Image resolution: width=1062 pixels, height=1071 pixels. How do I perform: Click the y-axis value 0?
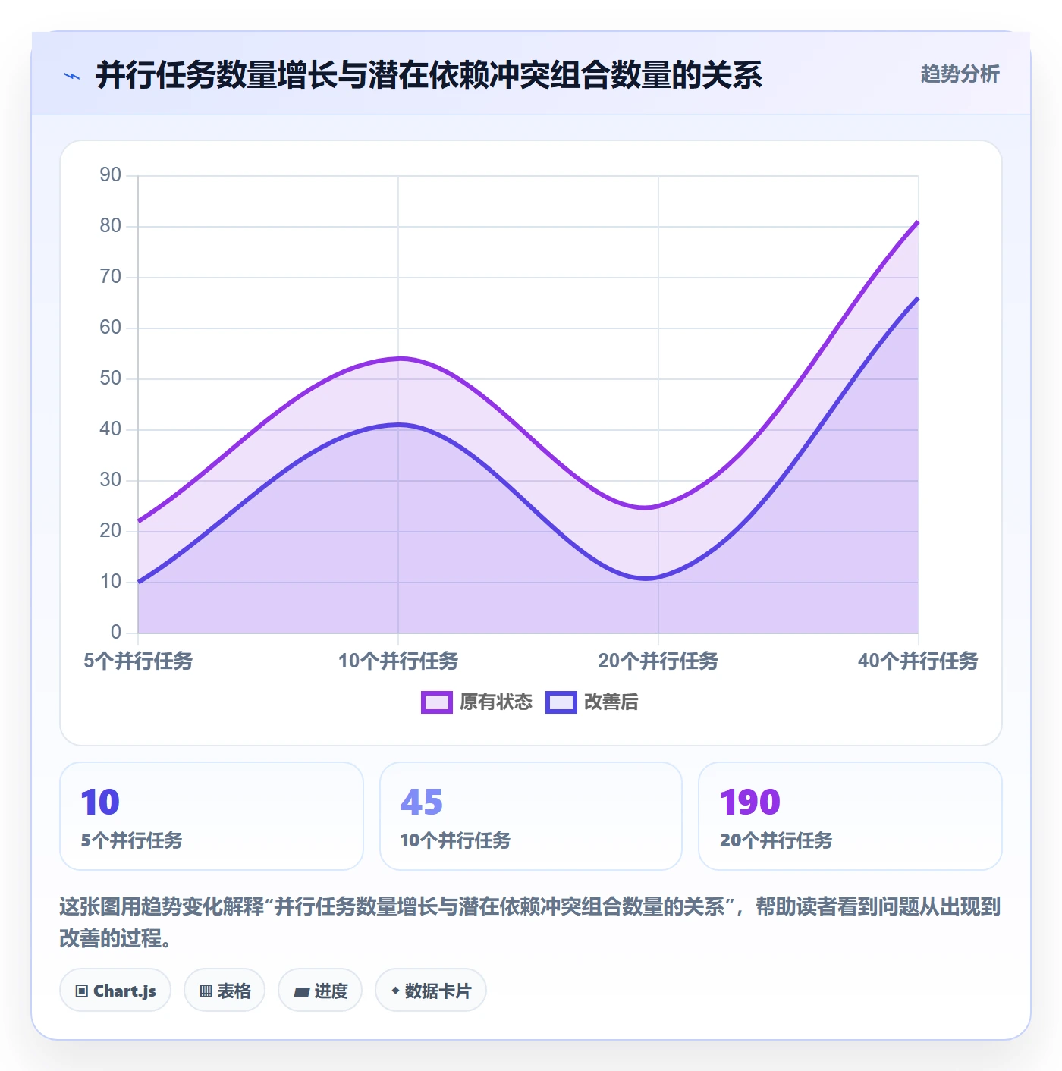pos(116,632)
